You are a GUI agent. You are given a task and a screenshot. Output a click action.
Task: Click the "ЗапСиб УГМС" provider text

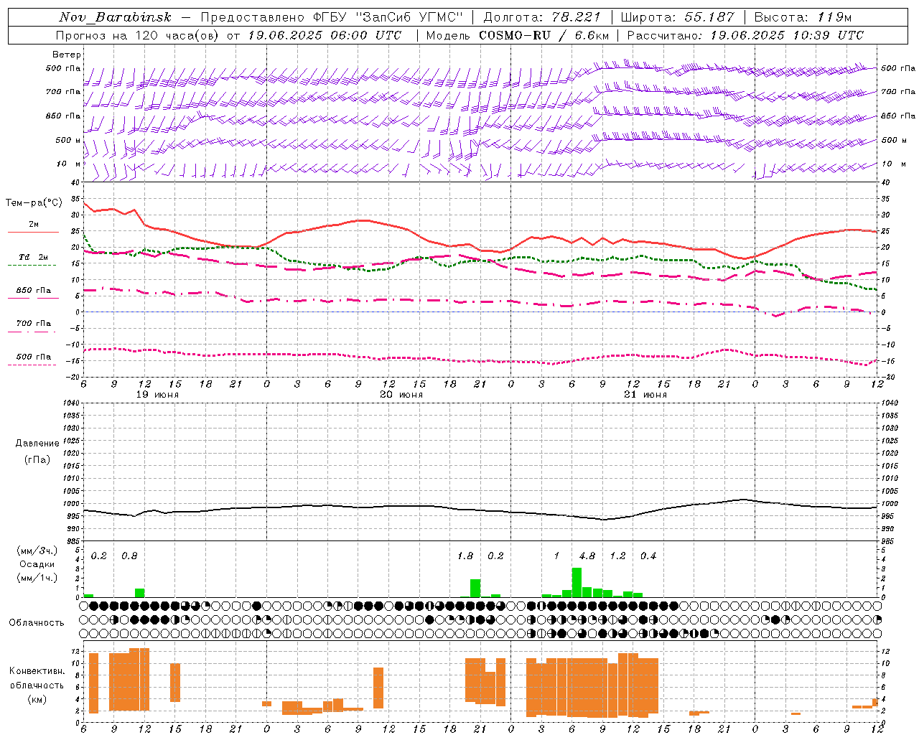click(x=410, y=17)
